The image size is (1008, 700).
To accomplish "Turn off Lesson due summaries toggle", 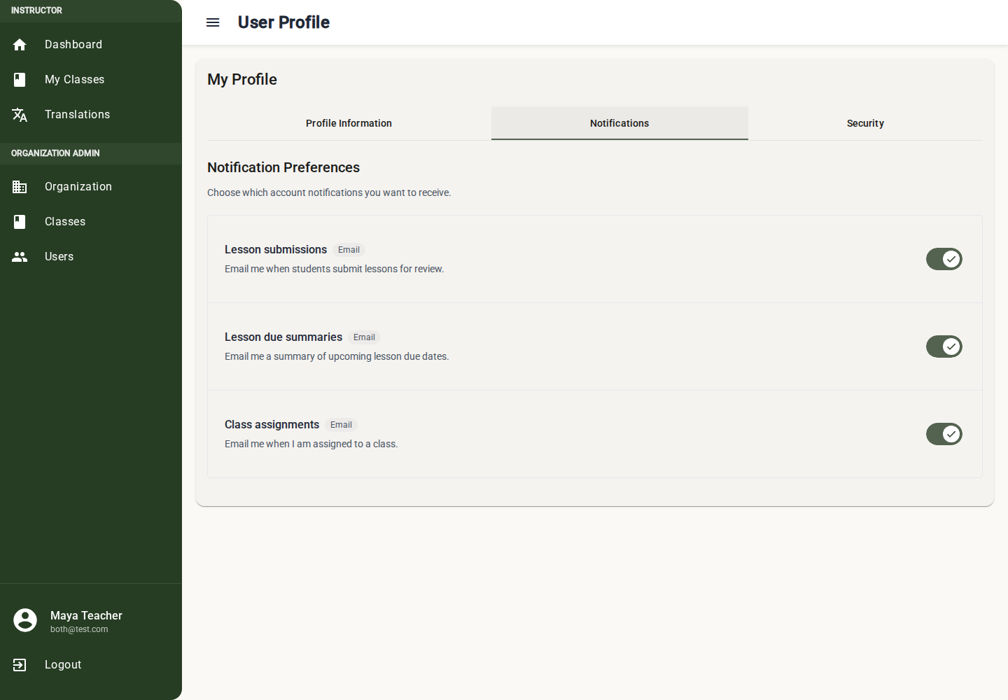I will point(944,346).
